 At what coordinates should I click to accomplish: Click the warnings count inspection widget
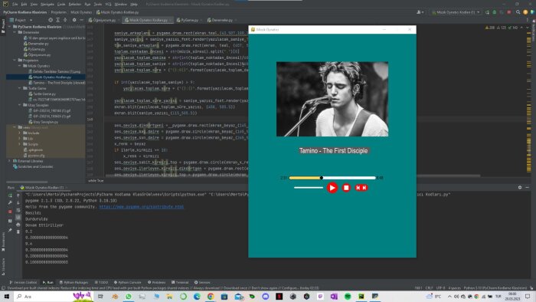point(490,28)
